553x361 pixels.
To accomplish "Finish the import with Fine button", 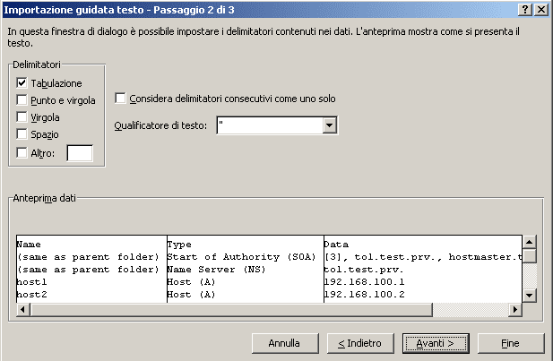I will 511,343.
